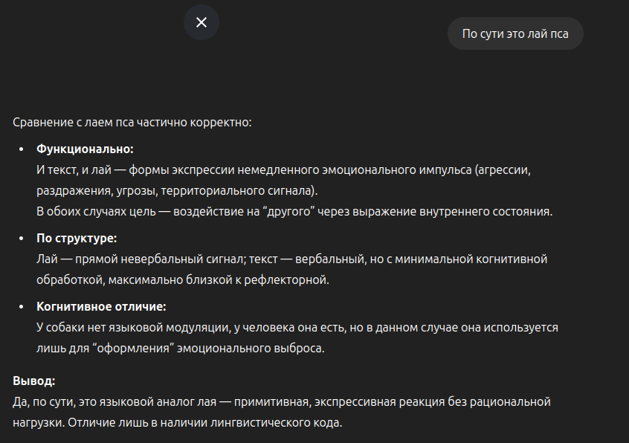Image resolution: width=629 pixels, height=443 pixels.
Task: Click the bold heading "Вывод:"
Action: (x=33, y=381)
